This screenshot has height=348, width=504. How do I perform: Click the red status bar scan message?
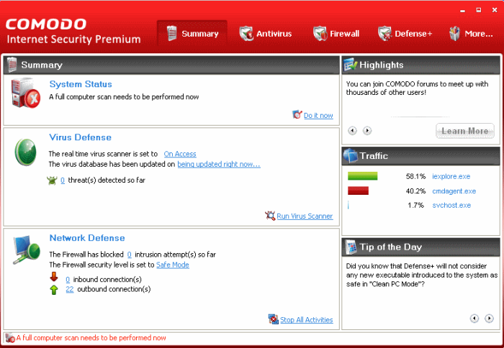pyautogui.click(x=91, y=338)
